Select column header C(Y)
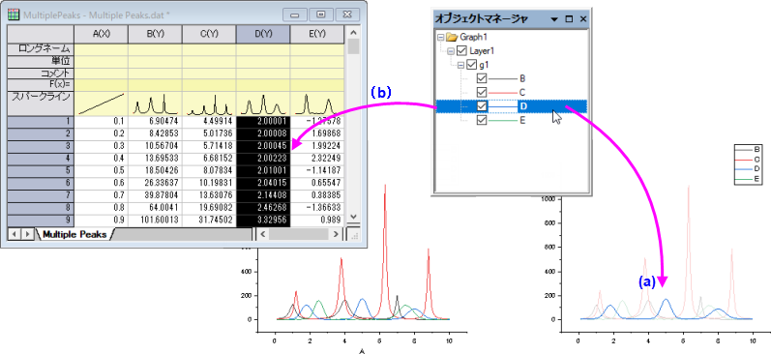771x354 pixels. 209,34
